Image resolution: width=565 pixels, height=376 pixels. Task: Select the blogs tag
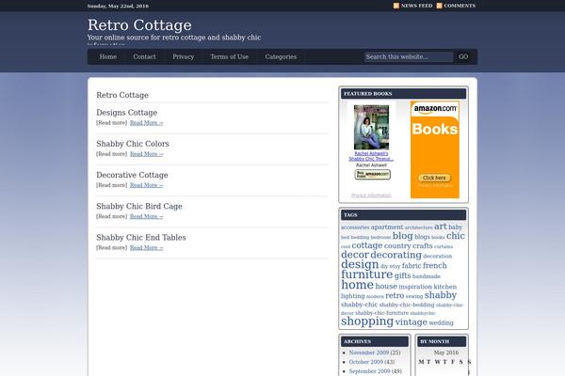[422, 237]
